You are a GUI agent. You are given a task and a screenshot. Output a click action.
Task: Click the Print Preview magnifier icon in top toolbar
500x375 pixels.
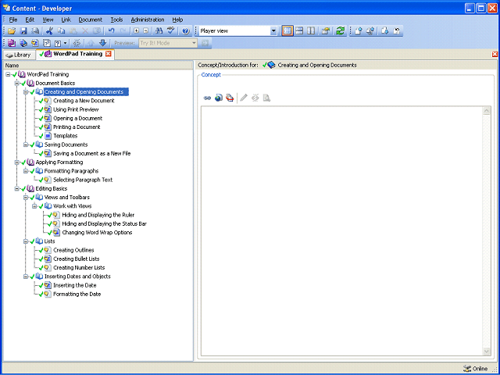35,31
